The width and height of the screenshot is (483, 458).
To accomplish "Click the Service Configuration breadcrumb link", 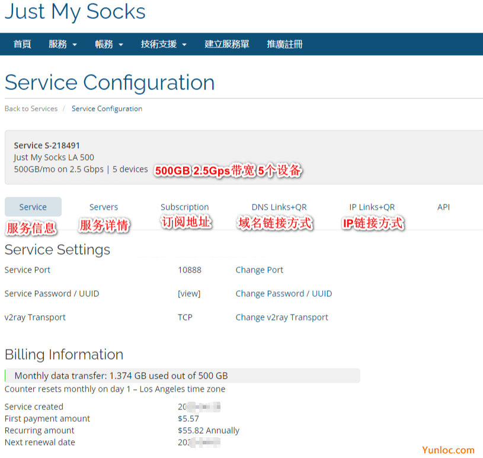I will [x=107, y=109].
